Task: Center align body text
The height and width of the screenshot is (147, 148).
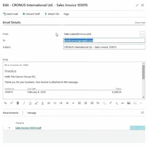Action: 85,103
